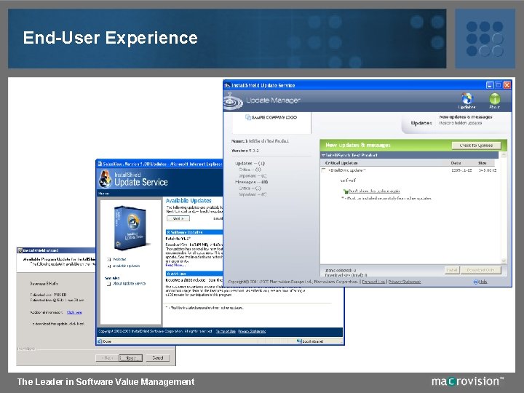Viewport: 524px width, 393px height.
Task: Click the Next button in InstallShield Wizard
Action: pyautogui.click(x=131, y=358)
